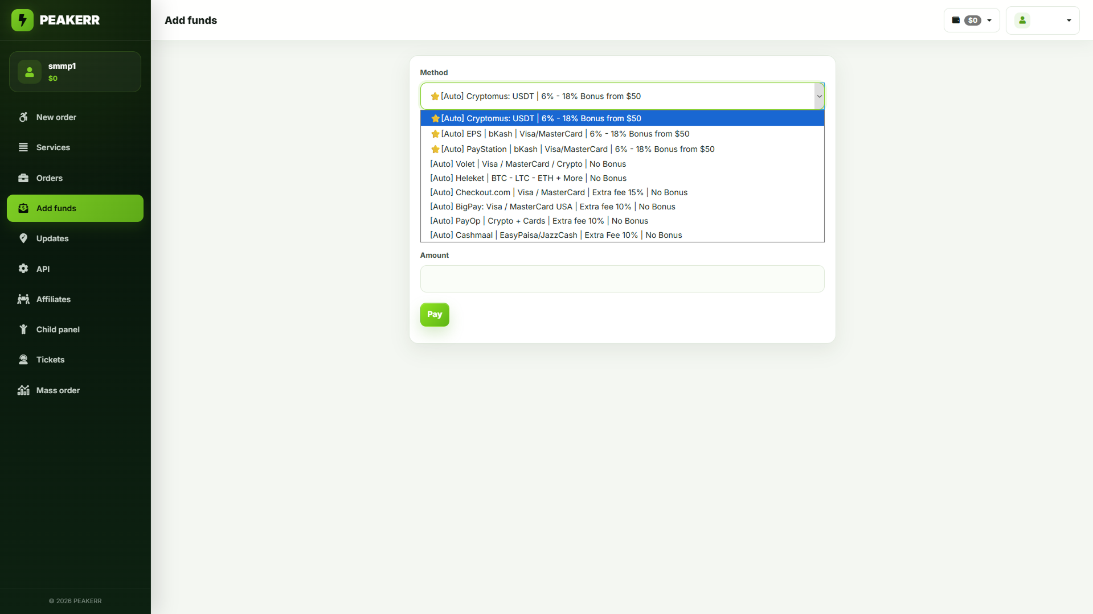
Task: Choose PayStation bKash payment option
Action: pyautogui.click(x=622, y=149)
